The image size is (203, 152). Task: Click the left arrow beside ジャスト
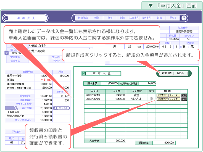coord(55,108)
